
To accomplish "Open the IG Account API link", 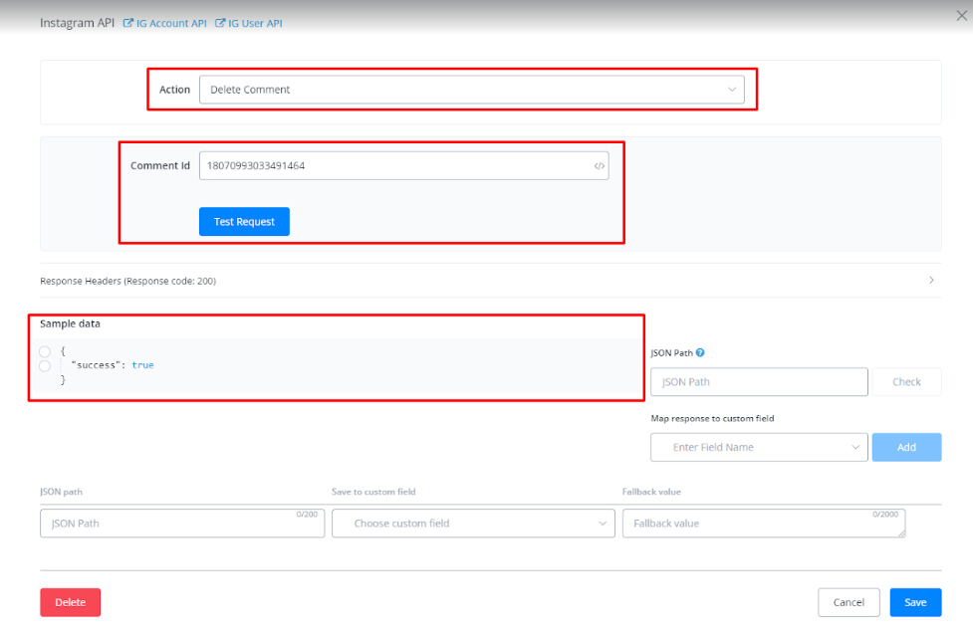I will coord(171,23).
